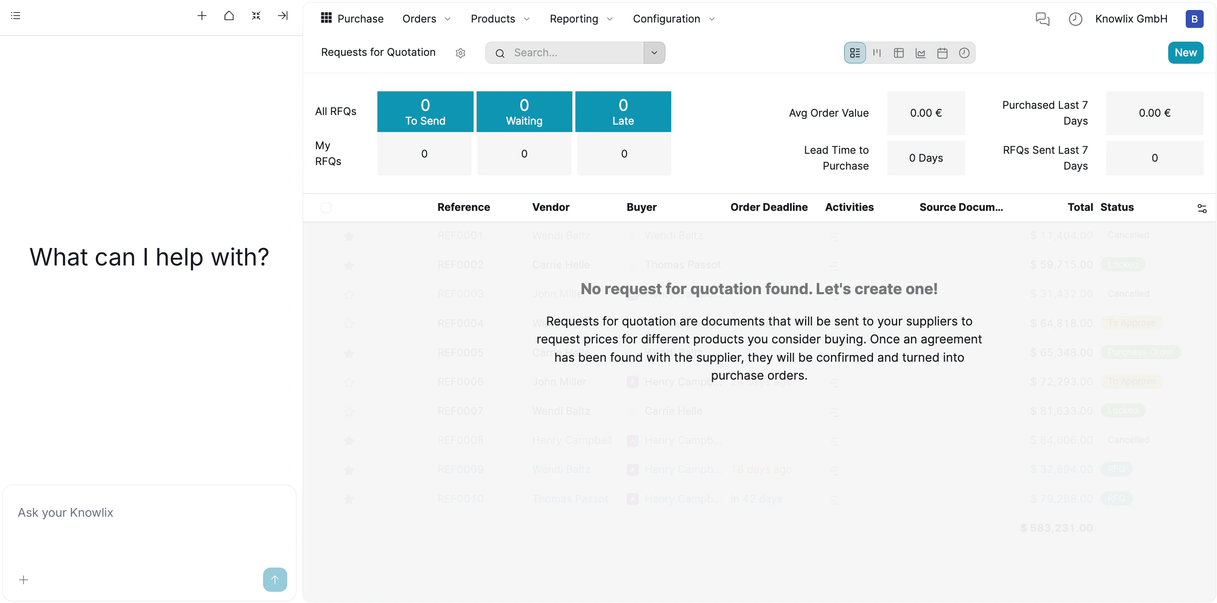Open the pivot view
1217x603 pixels.
pyautogui.click(x=898, y=53)
